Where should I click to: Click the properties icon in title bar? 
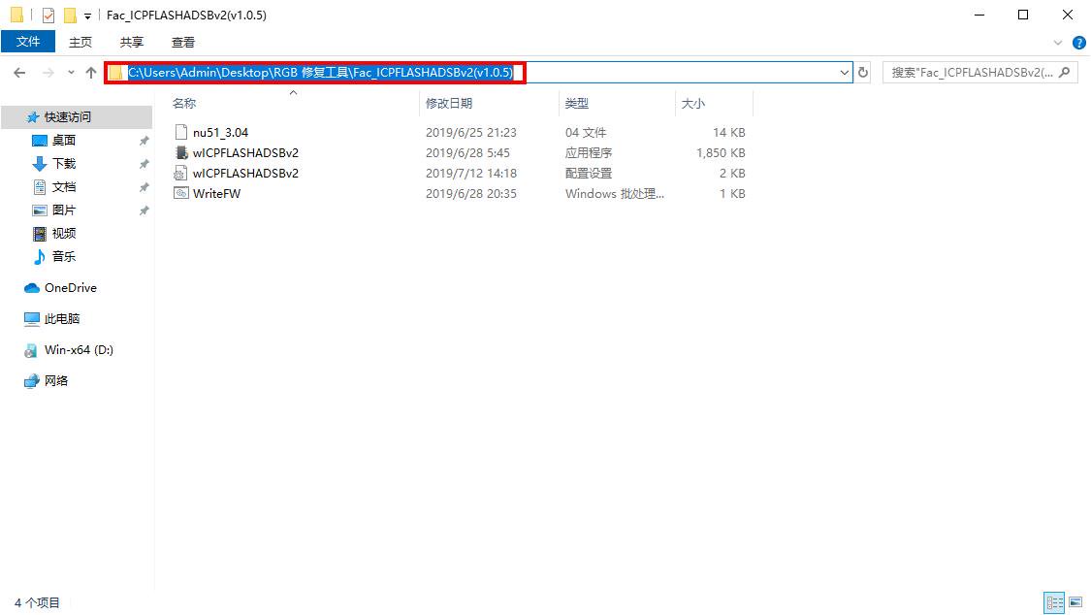click(48, 16)
